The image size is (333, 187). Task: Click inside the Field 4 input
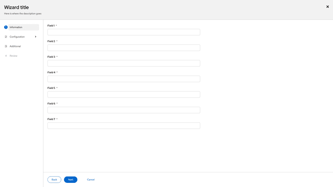124,79
